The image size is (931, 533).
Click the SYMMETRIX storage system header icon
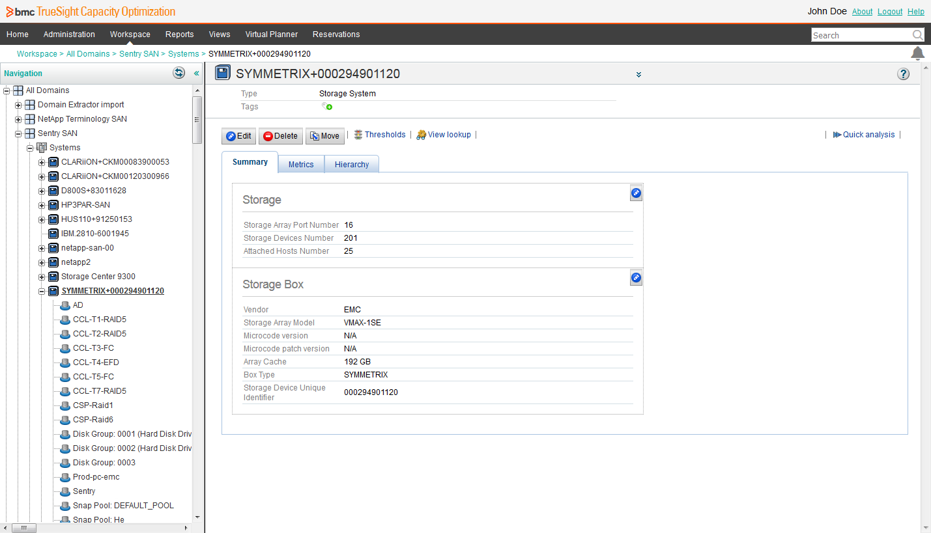(x=223, y=73)
